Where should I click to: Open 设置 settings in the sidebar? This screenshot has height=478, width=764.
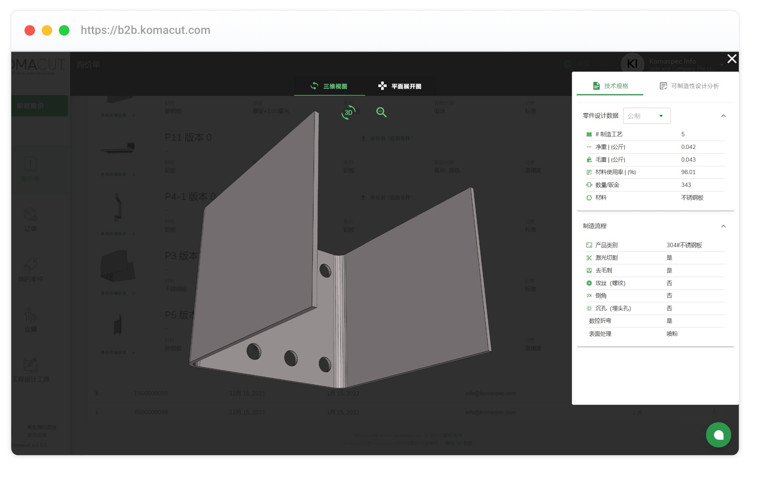30,320
